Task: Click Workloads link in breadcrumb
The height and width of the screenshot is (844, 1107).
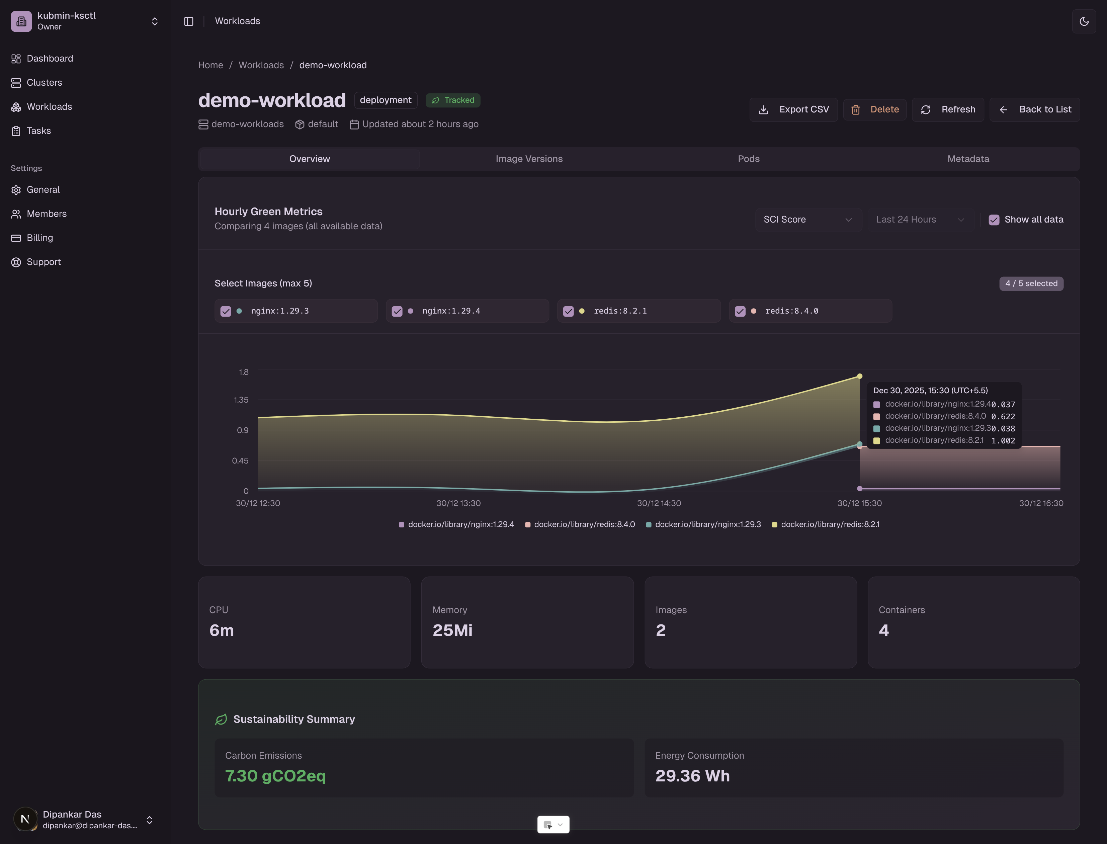Action: click(x=261, y=65)
